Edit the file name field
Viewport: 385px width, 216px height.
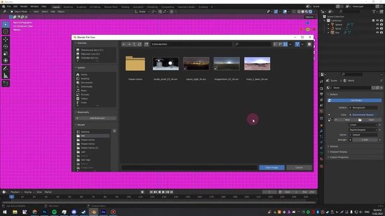[189, 167]
